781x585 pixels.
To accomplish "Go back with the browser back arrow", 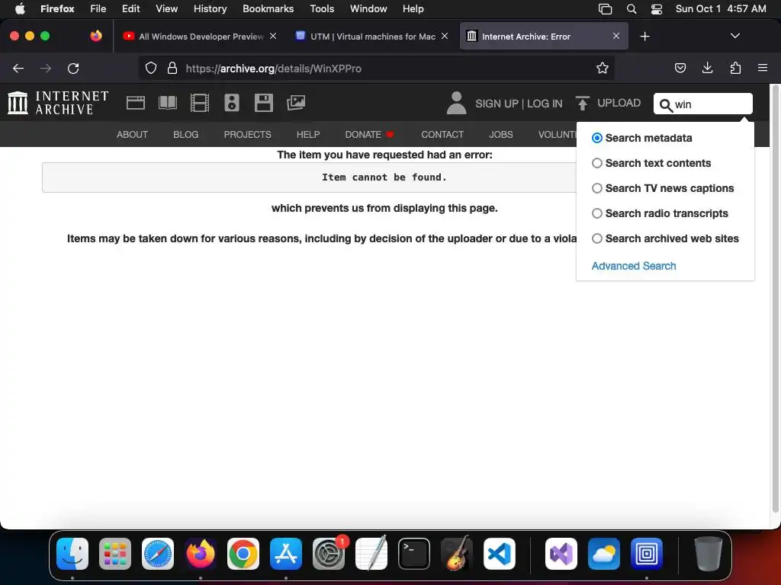I will (18, 68).
